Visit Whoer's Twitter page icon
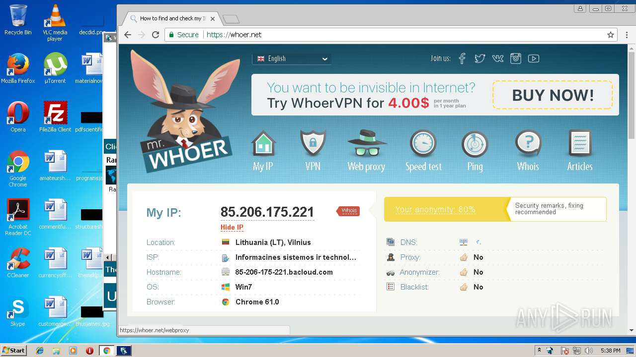 tap(479, 59)
